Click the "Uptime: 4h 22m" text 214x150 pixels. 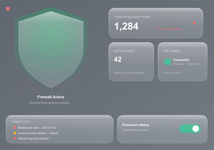point(172,73)
